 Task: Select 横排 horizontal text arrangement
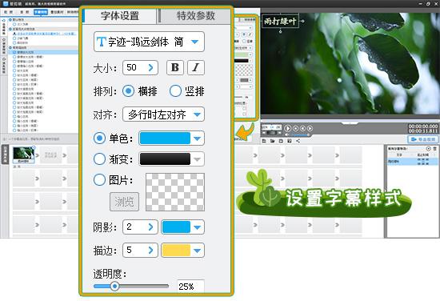click(128, 91)
